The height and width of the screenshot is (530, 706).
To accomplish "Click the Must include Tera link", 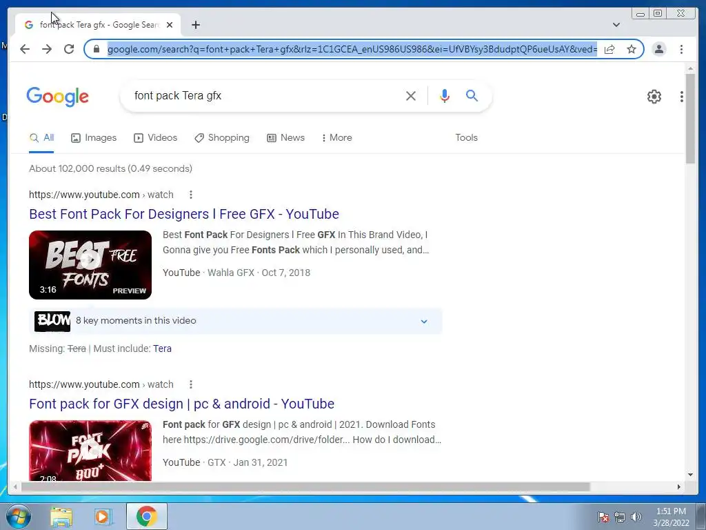I will (162, 349).
